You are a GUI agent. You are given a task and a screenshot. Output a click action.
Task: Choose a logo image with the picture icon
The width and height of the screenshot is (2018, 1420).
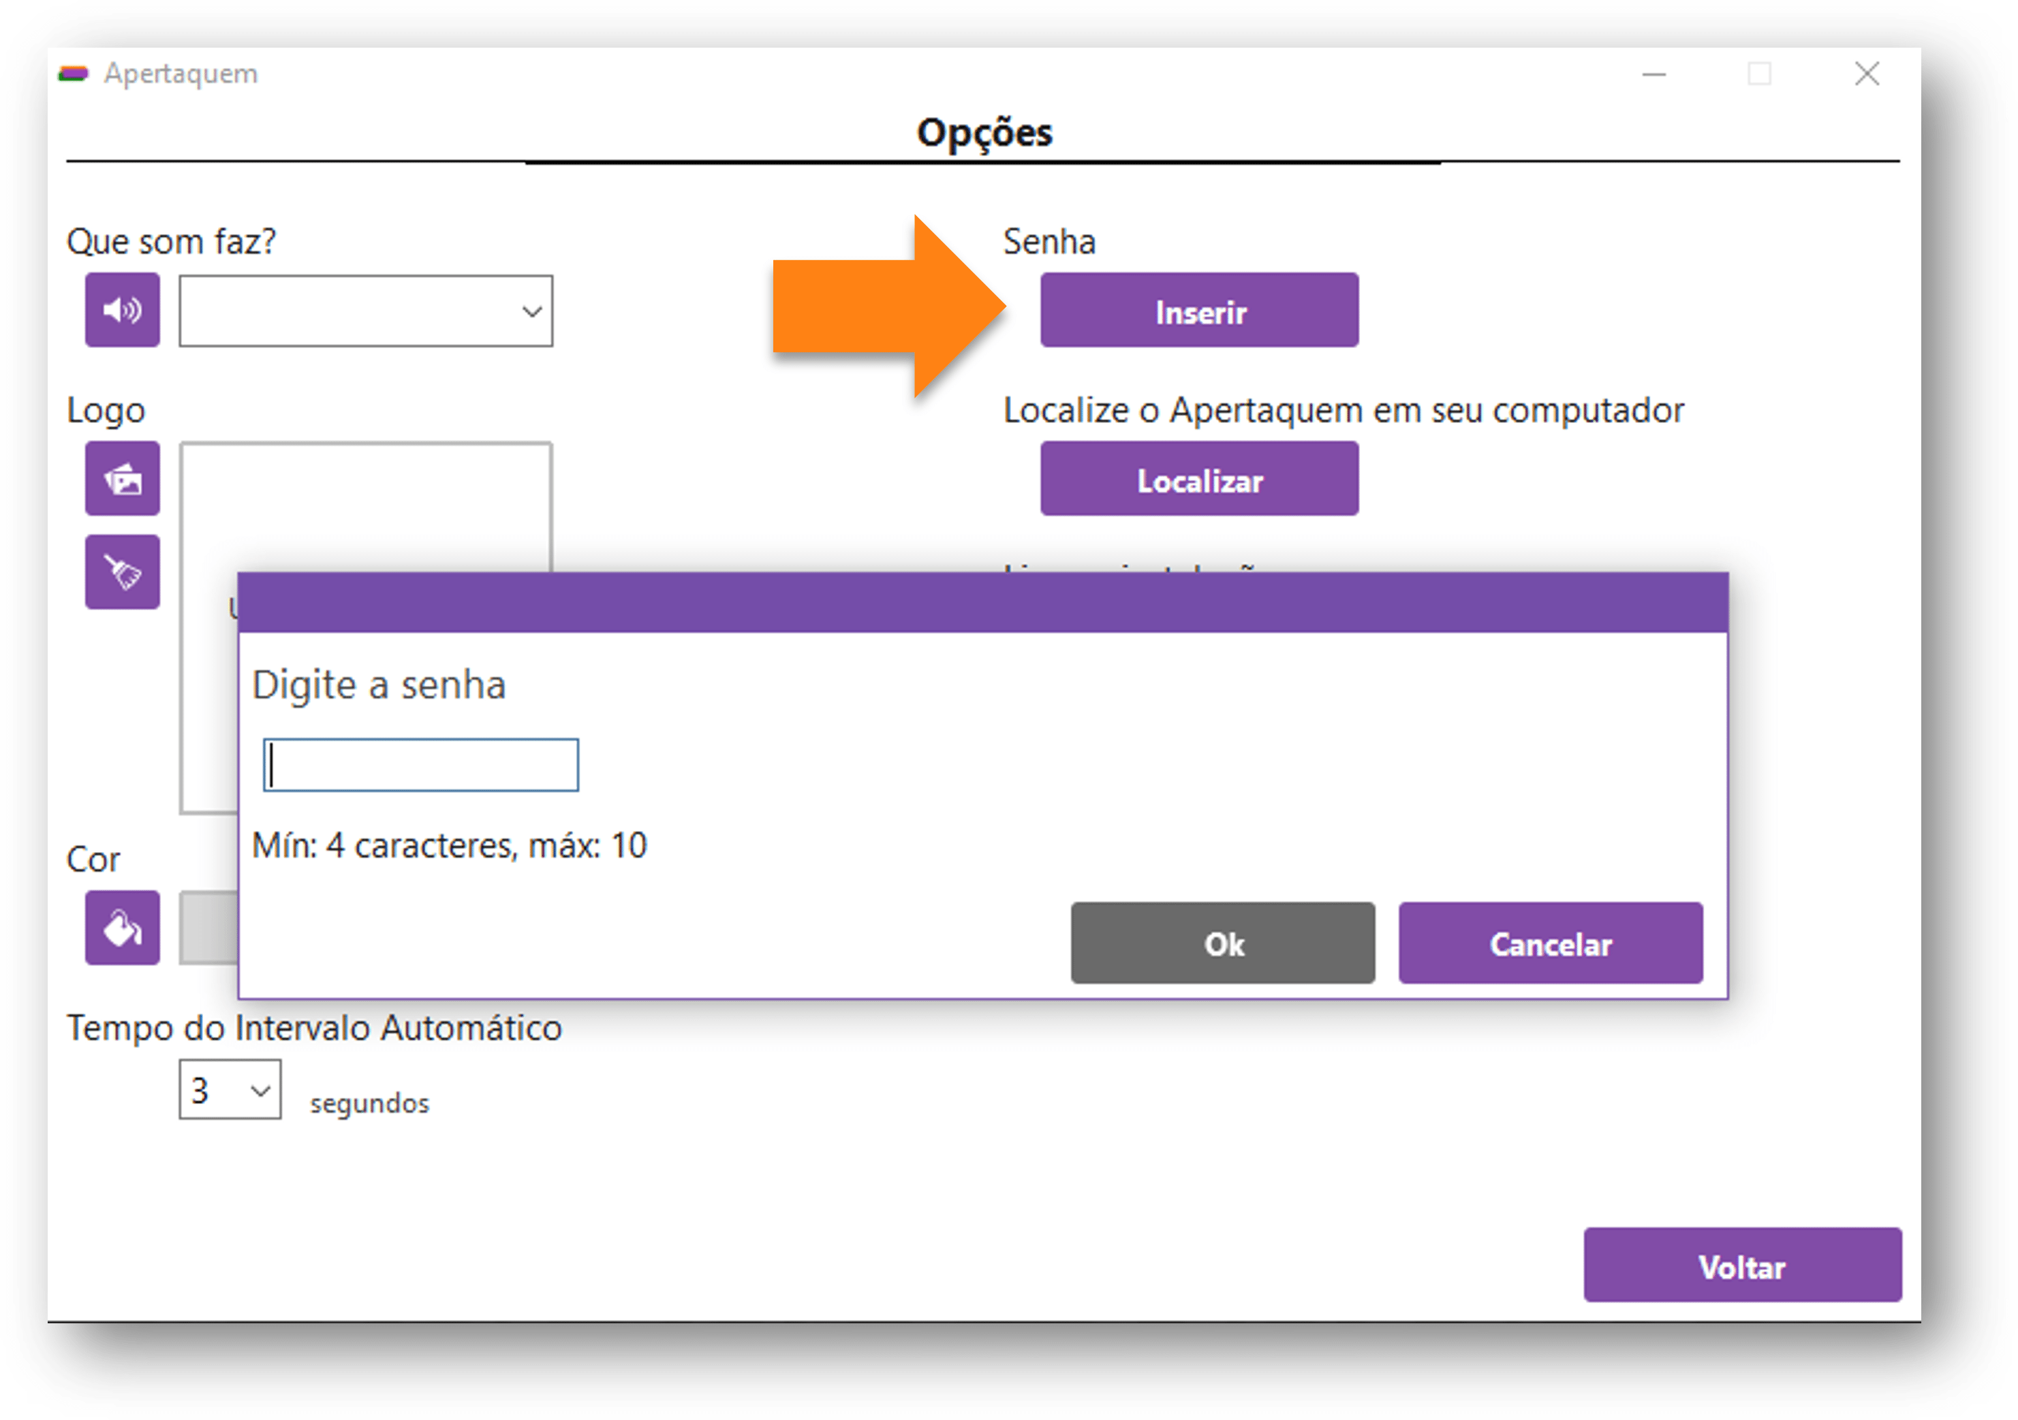coord(122,479)
